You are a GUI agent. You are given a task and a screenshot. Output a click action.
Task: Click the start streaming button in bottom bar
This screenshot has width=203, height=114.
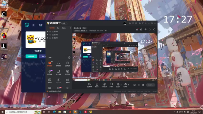tap(150, 85)
